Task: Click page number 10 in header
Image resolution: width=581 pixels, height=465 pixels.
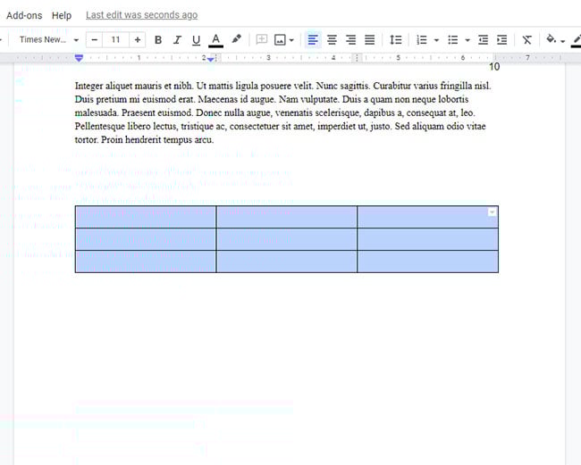Action: pos(494,67)
